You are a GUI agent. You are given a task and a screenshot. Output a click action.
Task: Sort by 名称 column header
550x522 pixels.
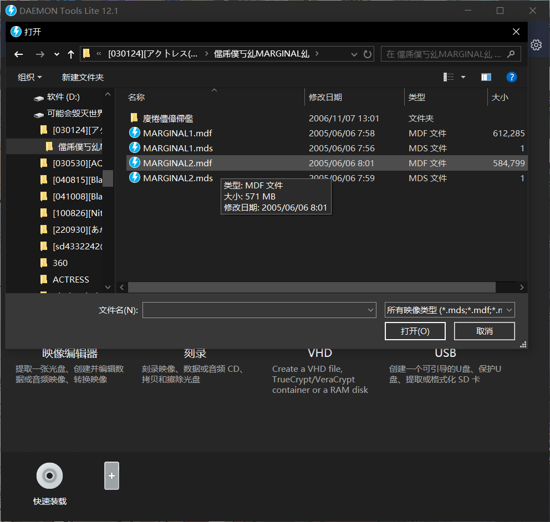[136, 98]
